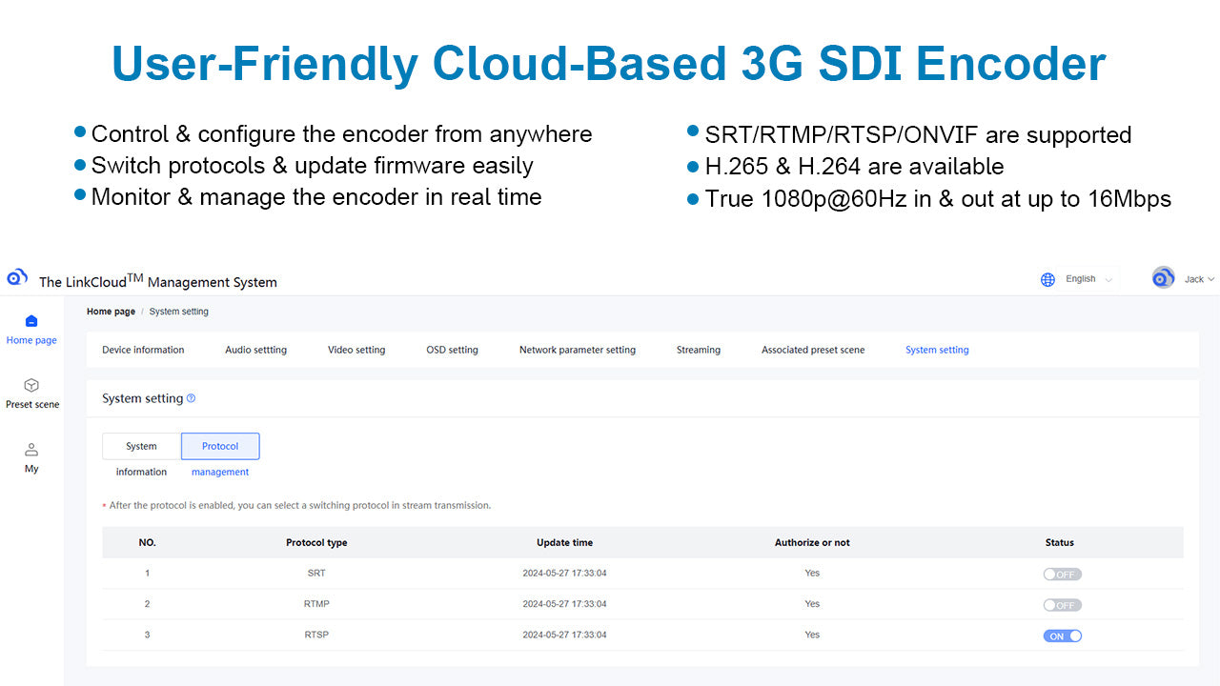Open Jack's profile avatar icon

click(1163, 277)
